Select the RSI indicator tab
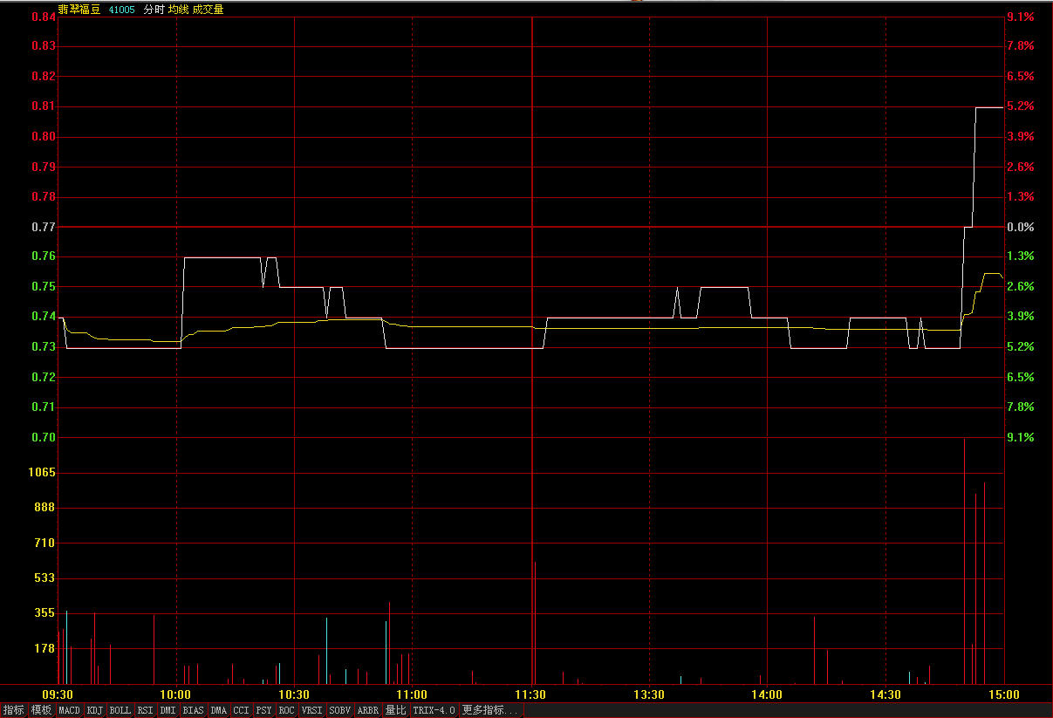This screenshot has width=1053, height=718. pyautogui.click(x=145, y=710)
